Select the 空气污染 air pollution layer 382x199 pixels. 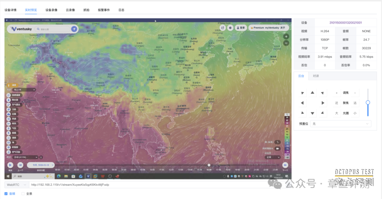point(14,152)
